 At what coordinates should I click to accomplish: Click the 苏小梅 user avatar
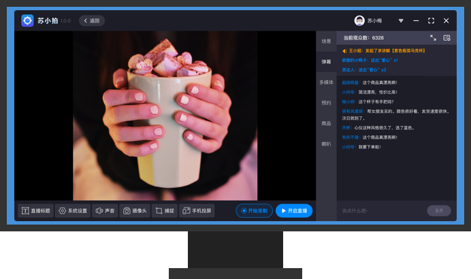359,20
